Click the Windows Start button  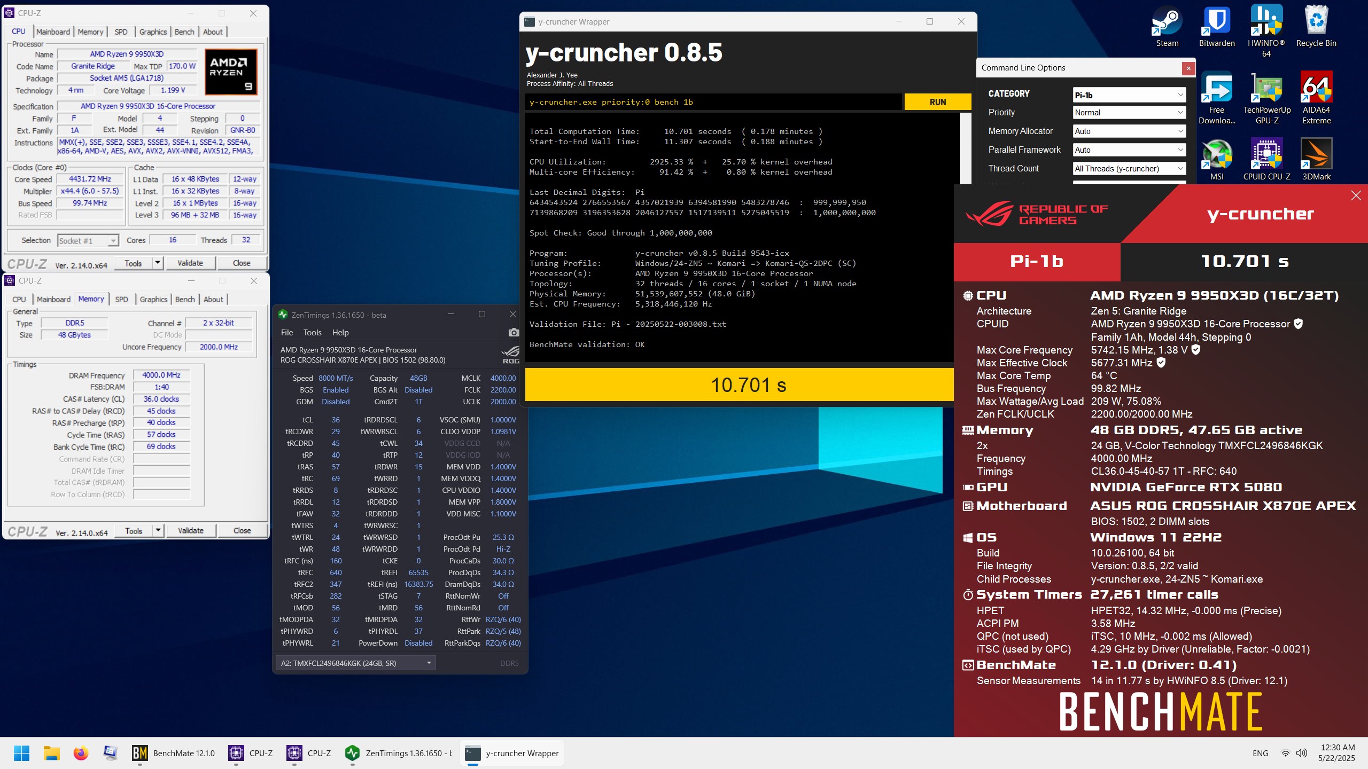click(22, 753)
